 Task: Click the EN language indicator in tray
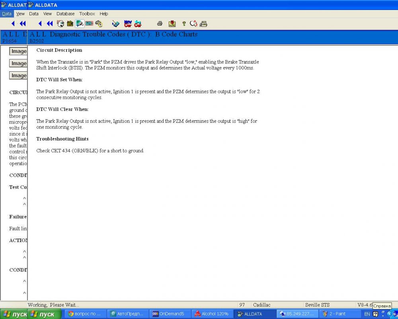point(367,314)
